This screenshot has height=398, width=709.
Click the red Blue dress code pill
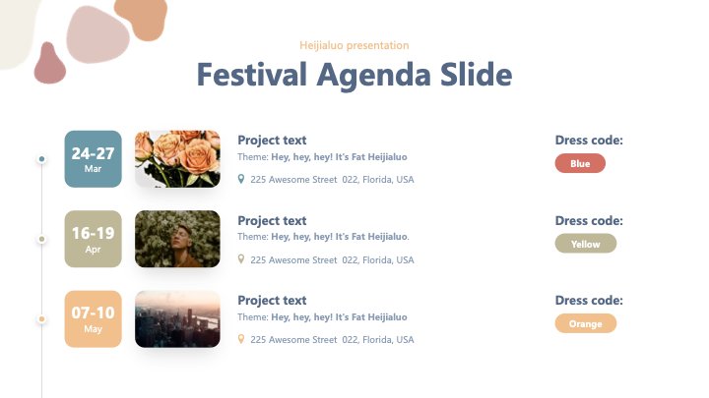(x=580, y=163)
